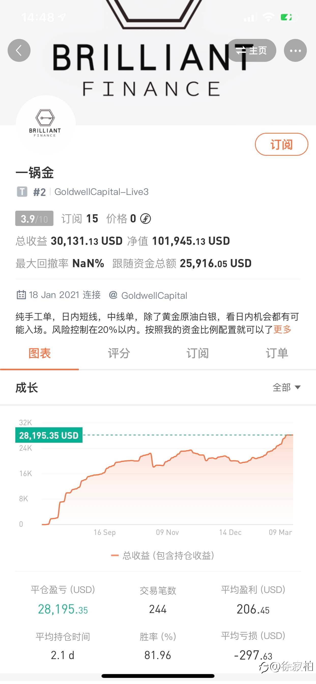Expand description with 更多 link
This screenshot has height=684, width=316.
tap(282, 330)
